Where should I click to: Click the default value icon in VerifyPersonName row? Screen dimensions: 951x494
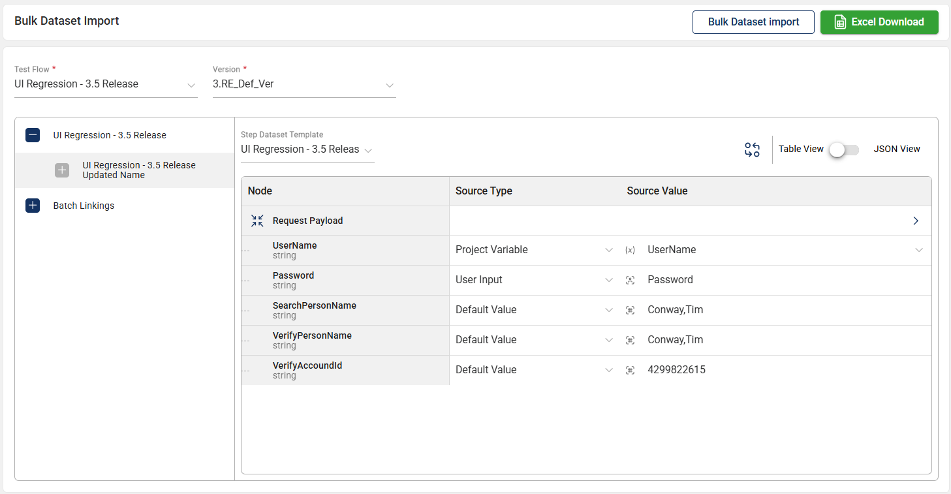point(630,340)
